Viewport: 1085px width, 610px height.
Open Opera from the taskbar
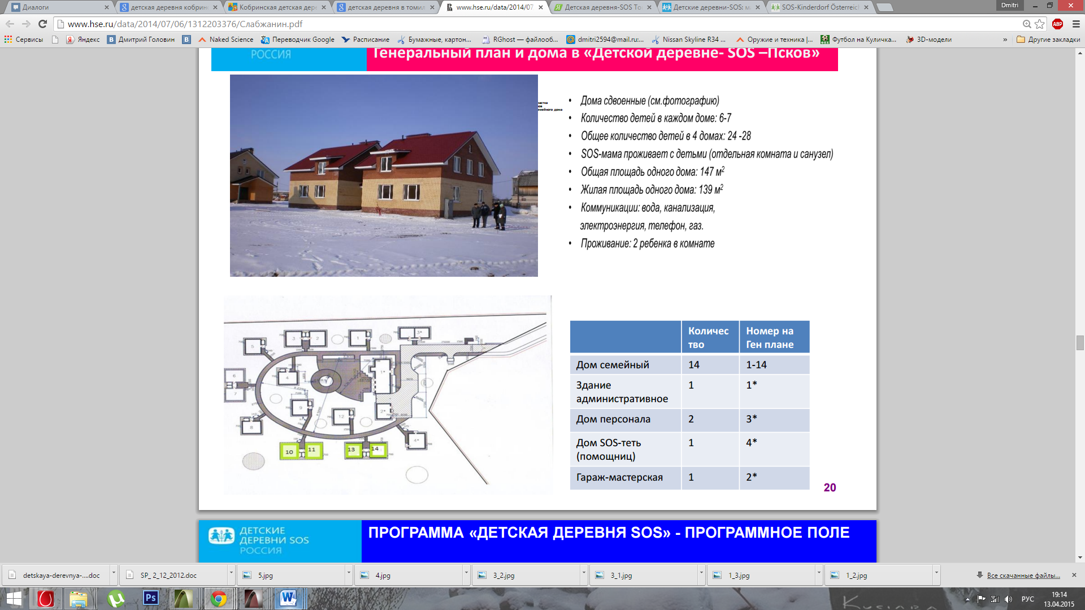[45, 598]
